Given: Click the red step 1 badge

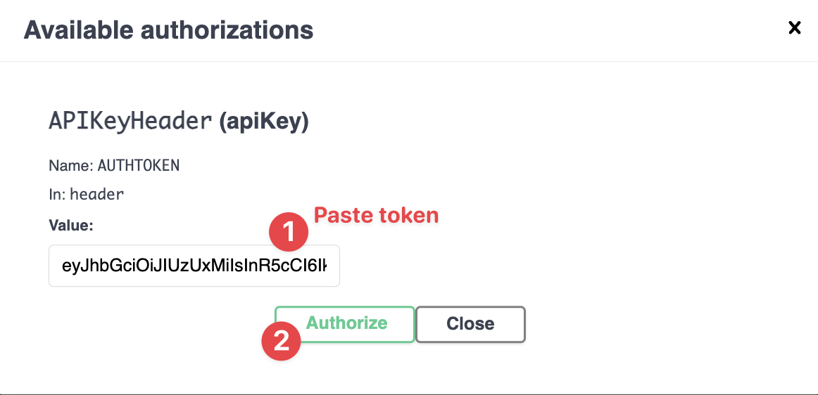Looking at the screenshot, I should coord(289,232).
